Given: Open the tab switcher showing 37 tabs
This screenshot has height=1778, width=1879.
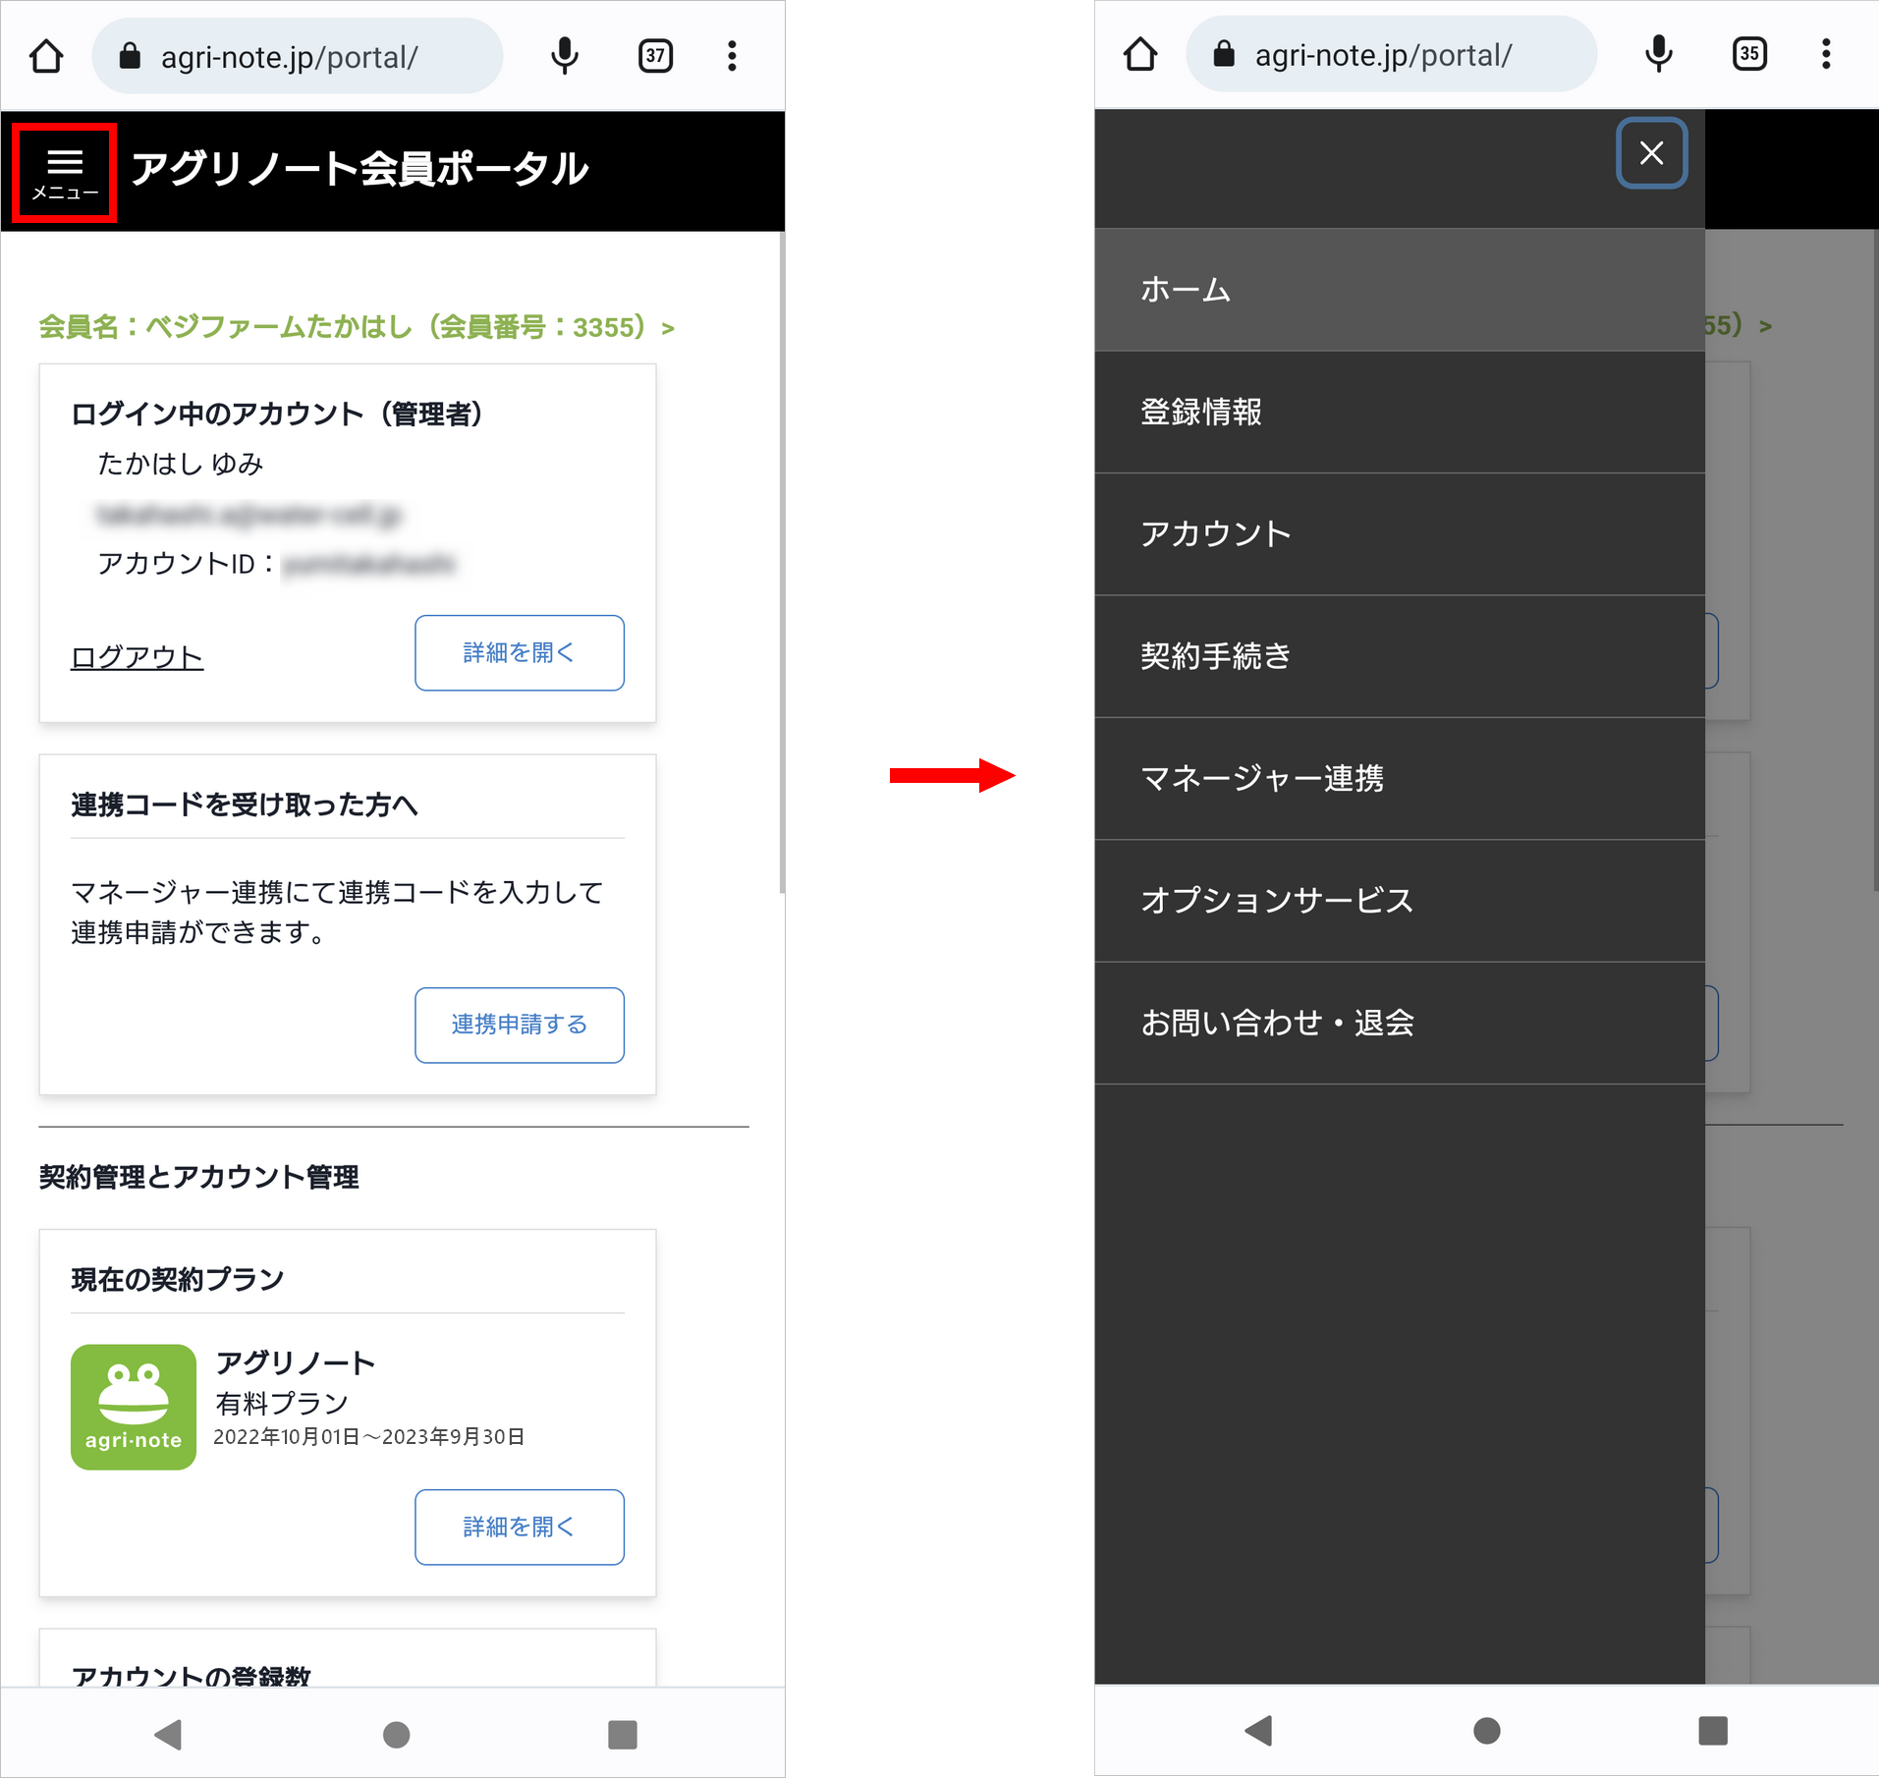Looking at the screenshot, I should pos(656,56).
